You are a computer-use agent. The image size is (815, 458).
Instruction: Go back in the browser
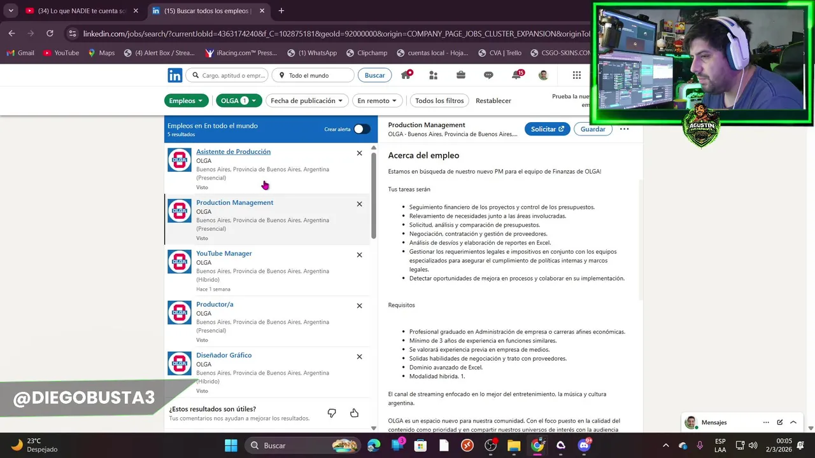pos(11,33)
